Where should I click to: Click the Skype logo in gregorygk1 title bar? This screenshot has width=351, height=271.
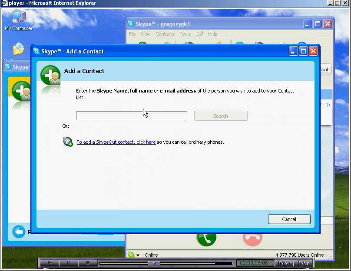[130, 23]
